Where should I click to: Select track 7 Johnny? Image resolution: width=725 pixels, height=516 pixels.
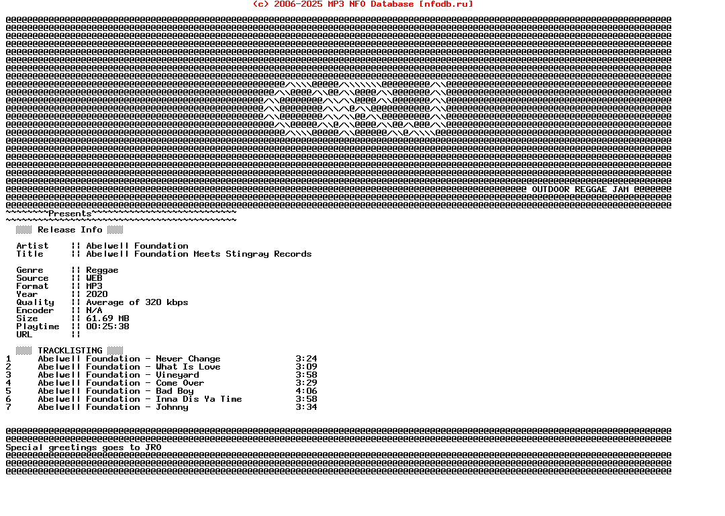(x=113, y=408)
